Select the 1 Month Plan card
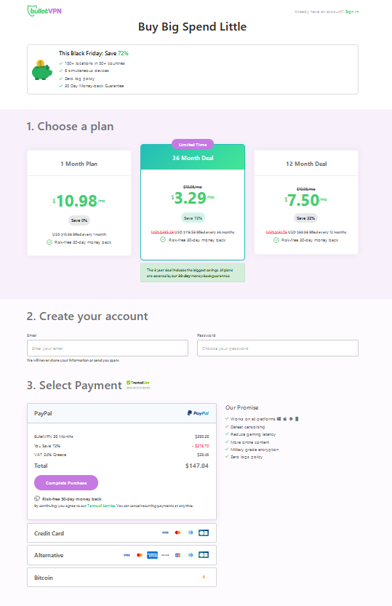This screenshot has height=606, width=392. [79, 203]
